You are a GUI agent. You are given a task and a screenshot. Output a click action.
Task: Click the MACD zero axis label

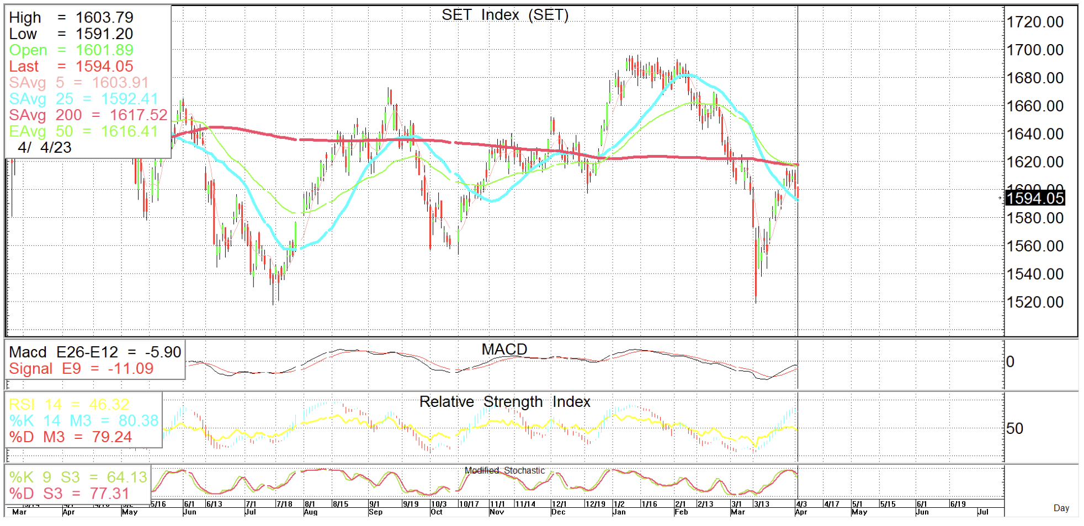point(1010,362)
